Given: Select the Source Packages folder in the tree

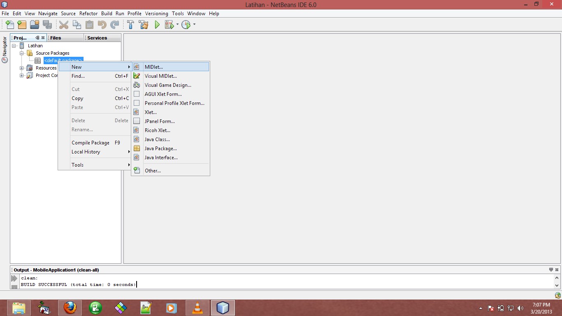Looking at the screenshot, I should click(52, 53).
